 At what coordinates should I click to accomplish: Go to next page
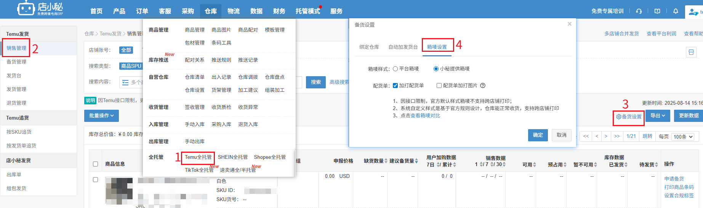[x=606, y=136]
